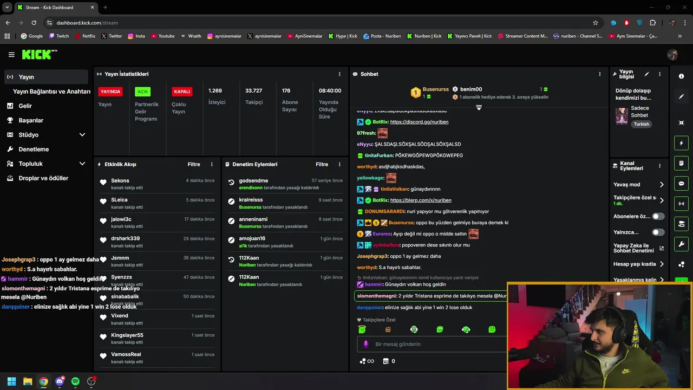Click the undo ban icon next to godsendme
The width and height of the screenshot is (693, 390).
click(231, 183)
